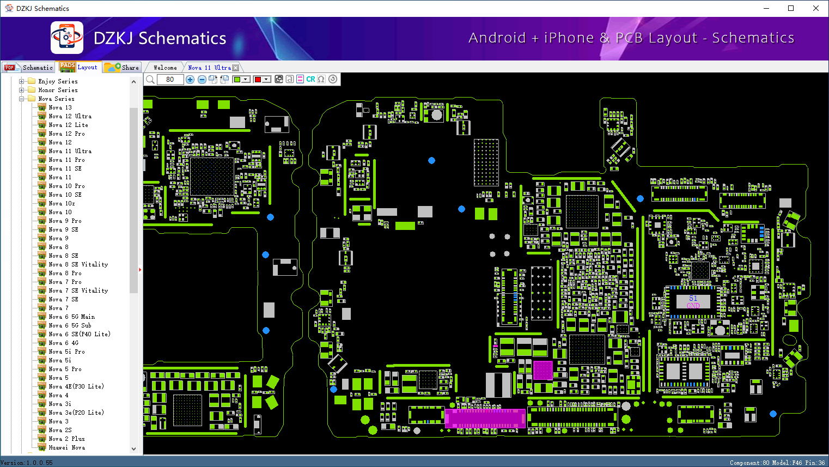Open Nova 4E(P30 Lite) layout

pyautogui.click(x=76, y=386)
